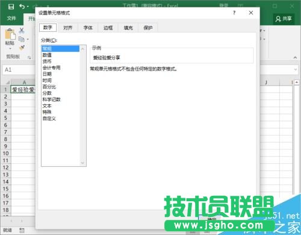Open the Paste (粘贴) dropdown arrow
The image size is (301, 235).
(x=10, y=49)
